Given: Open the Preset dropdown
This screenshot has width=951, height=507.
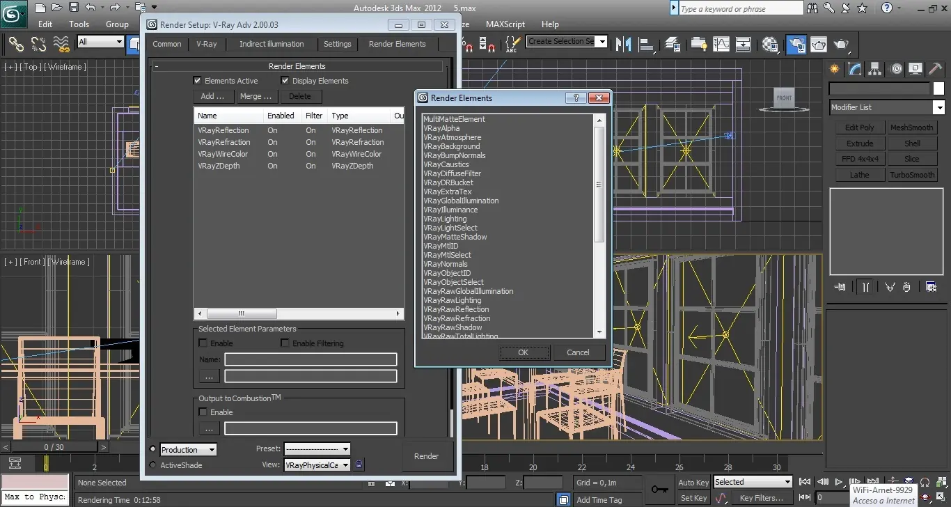Looking at the screenshot, I should (x=317, y=449).
